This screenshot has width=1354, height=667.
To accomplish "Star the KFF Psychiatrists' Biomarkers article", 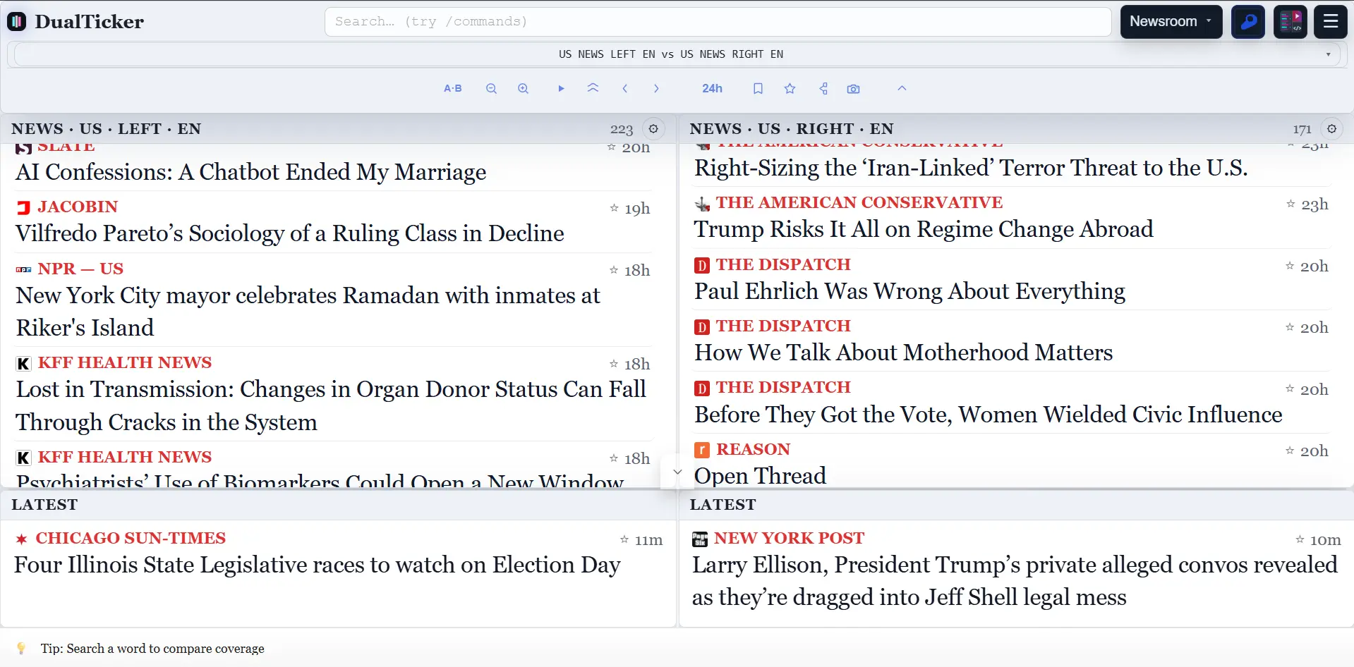I will tap(614, 458).
